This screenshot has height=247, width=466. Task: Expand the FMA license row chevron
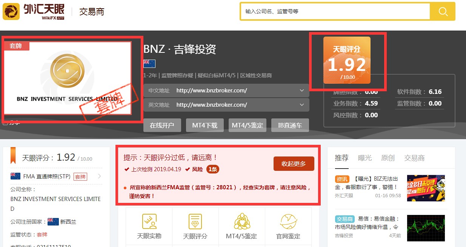point(99,176)
